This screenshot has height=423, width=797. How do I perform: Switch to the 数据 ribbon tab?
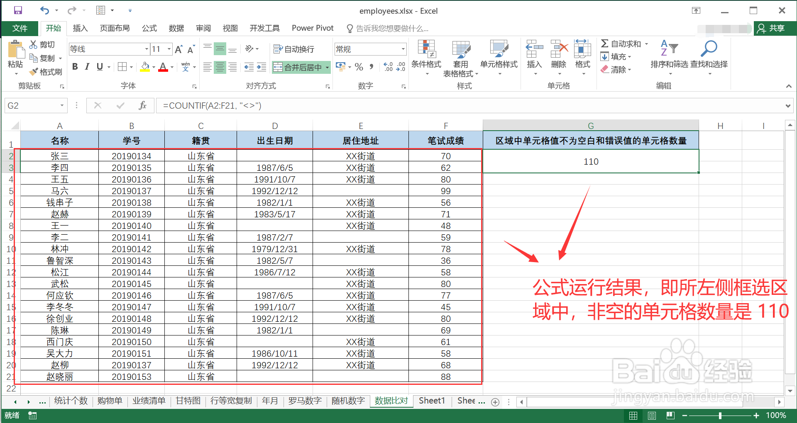[x=176, y=28]
